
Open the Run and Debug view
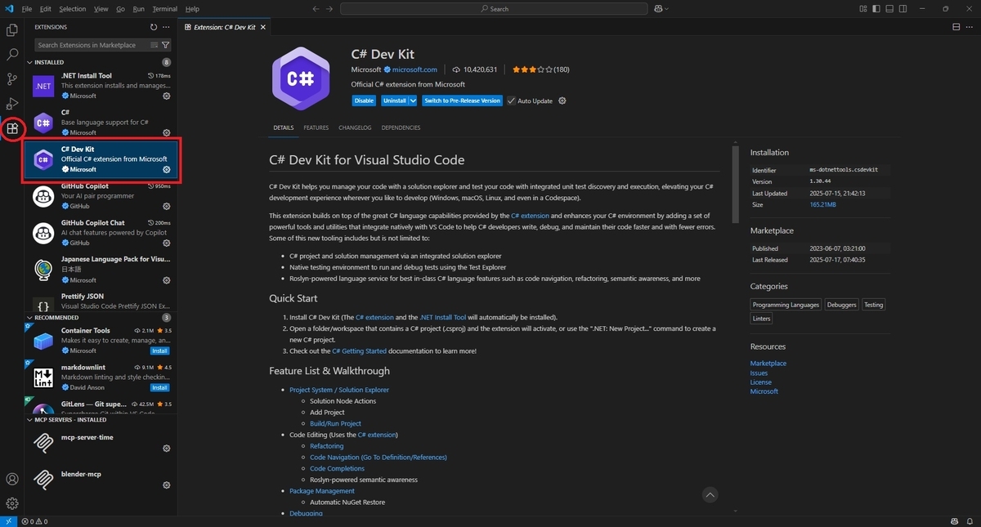click(x=11, y=104)
